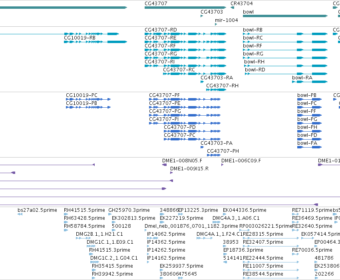Select the CG10019-RB transcript
The image size is (340, 280).
click(95, 42)
